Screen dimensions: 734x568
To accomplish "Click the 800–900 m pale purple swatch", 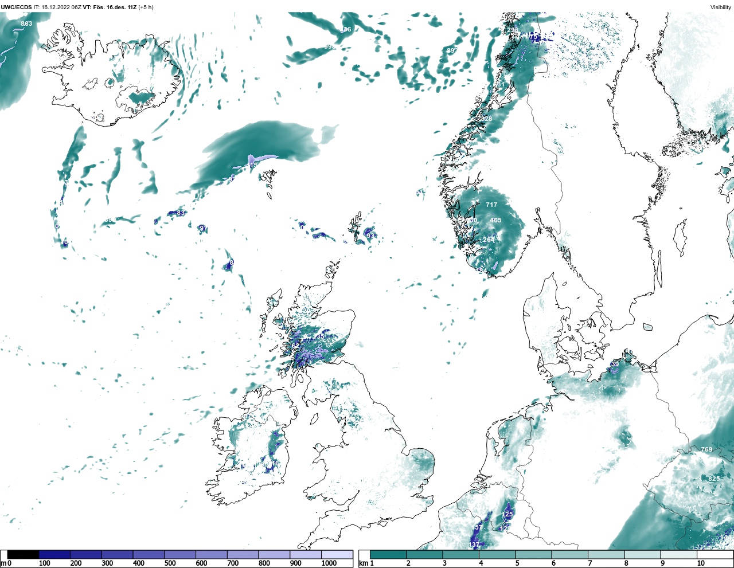I will 274,554.
